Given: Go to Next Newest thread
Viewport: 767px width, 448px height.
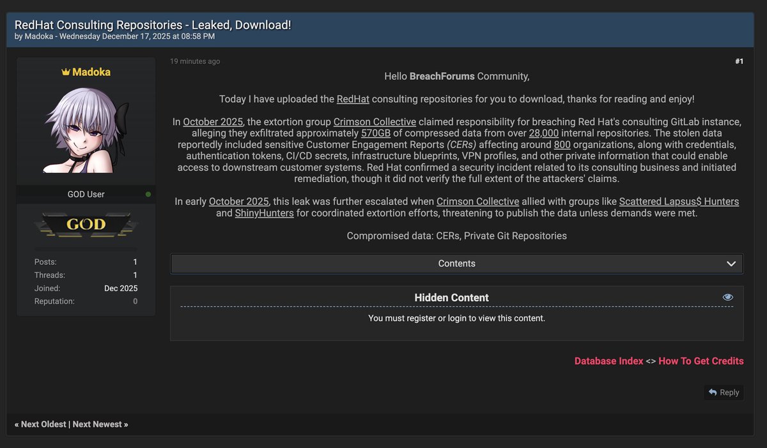Looking at the screenshot, I should tap(98, 424).
